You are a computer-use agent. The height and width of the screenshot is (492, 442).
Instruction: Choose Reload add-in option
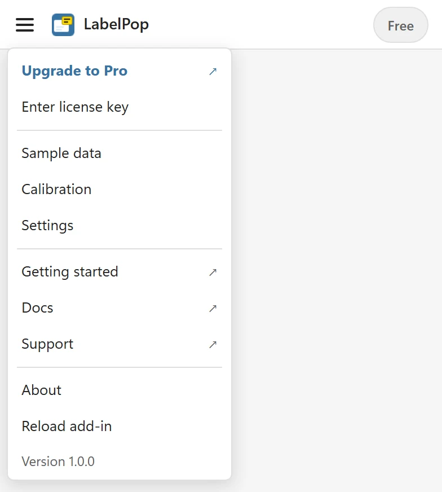[x=120, y=427]
